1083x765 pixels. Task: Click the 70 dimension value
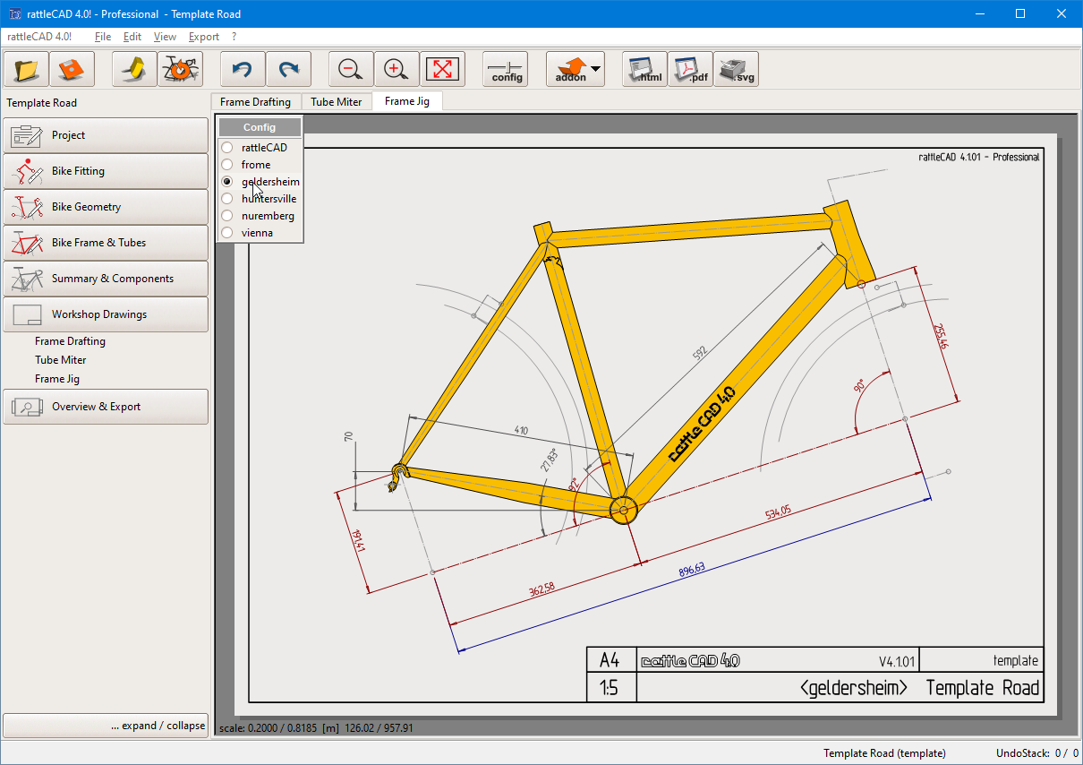[x=349, y=436]
